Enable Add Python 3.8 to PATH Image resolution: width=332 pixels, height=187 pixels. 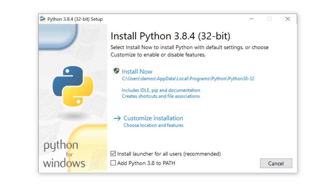point(113,163)
